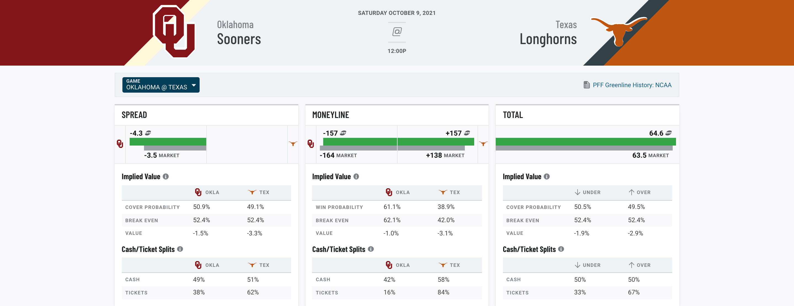Click the PFF football icon next to 64.6
This screenshot has height=306, width=794.
669,133
